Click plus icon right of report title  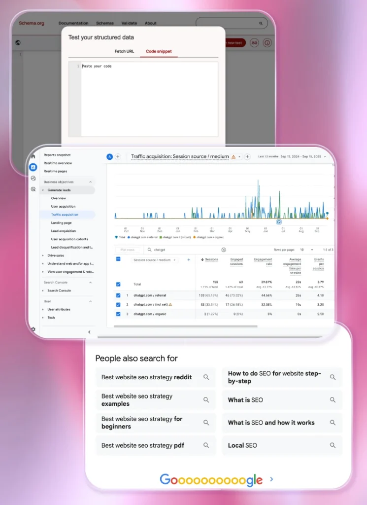pyautogui.click(x=247, y=157)
